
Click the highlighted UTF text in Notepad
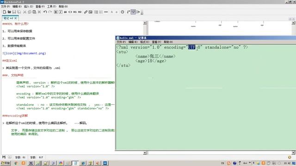point(191,47)
